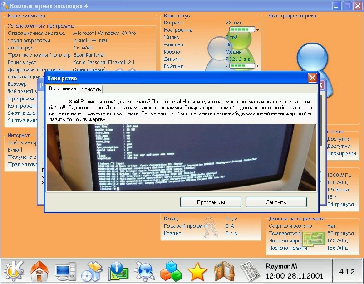The height and width of the screenshot is (284, 364).
Task: Click the Вклад label
Action: [x=171, y=219]
